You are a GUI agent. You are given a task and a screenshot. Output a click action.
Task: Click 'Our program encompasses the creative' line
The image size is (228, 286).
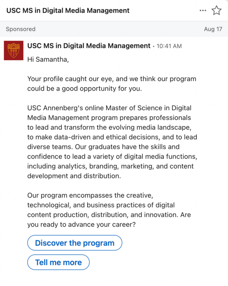click(x=90, y=195)
